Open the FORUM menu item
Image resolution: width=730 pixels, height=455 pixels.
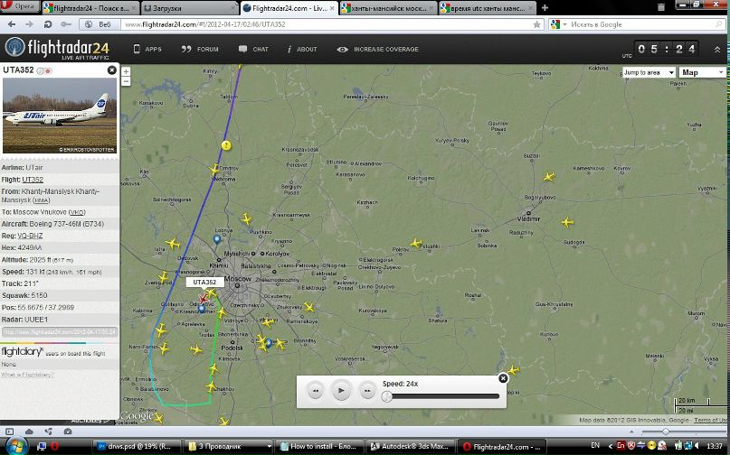[200, 49]
